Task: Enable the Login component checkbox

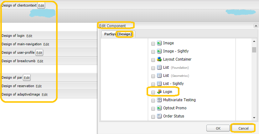Action: [153, 92]
